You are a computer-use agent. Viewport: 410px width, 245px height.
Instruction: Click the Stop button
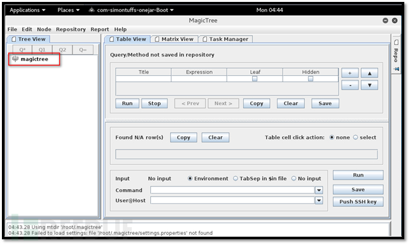click(154, 103)
